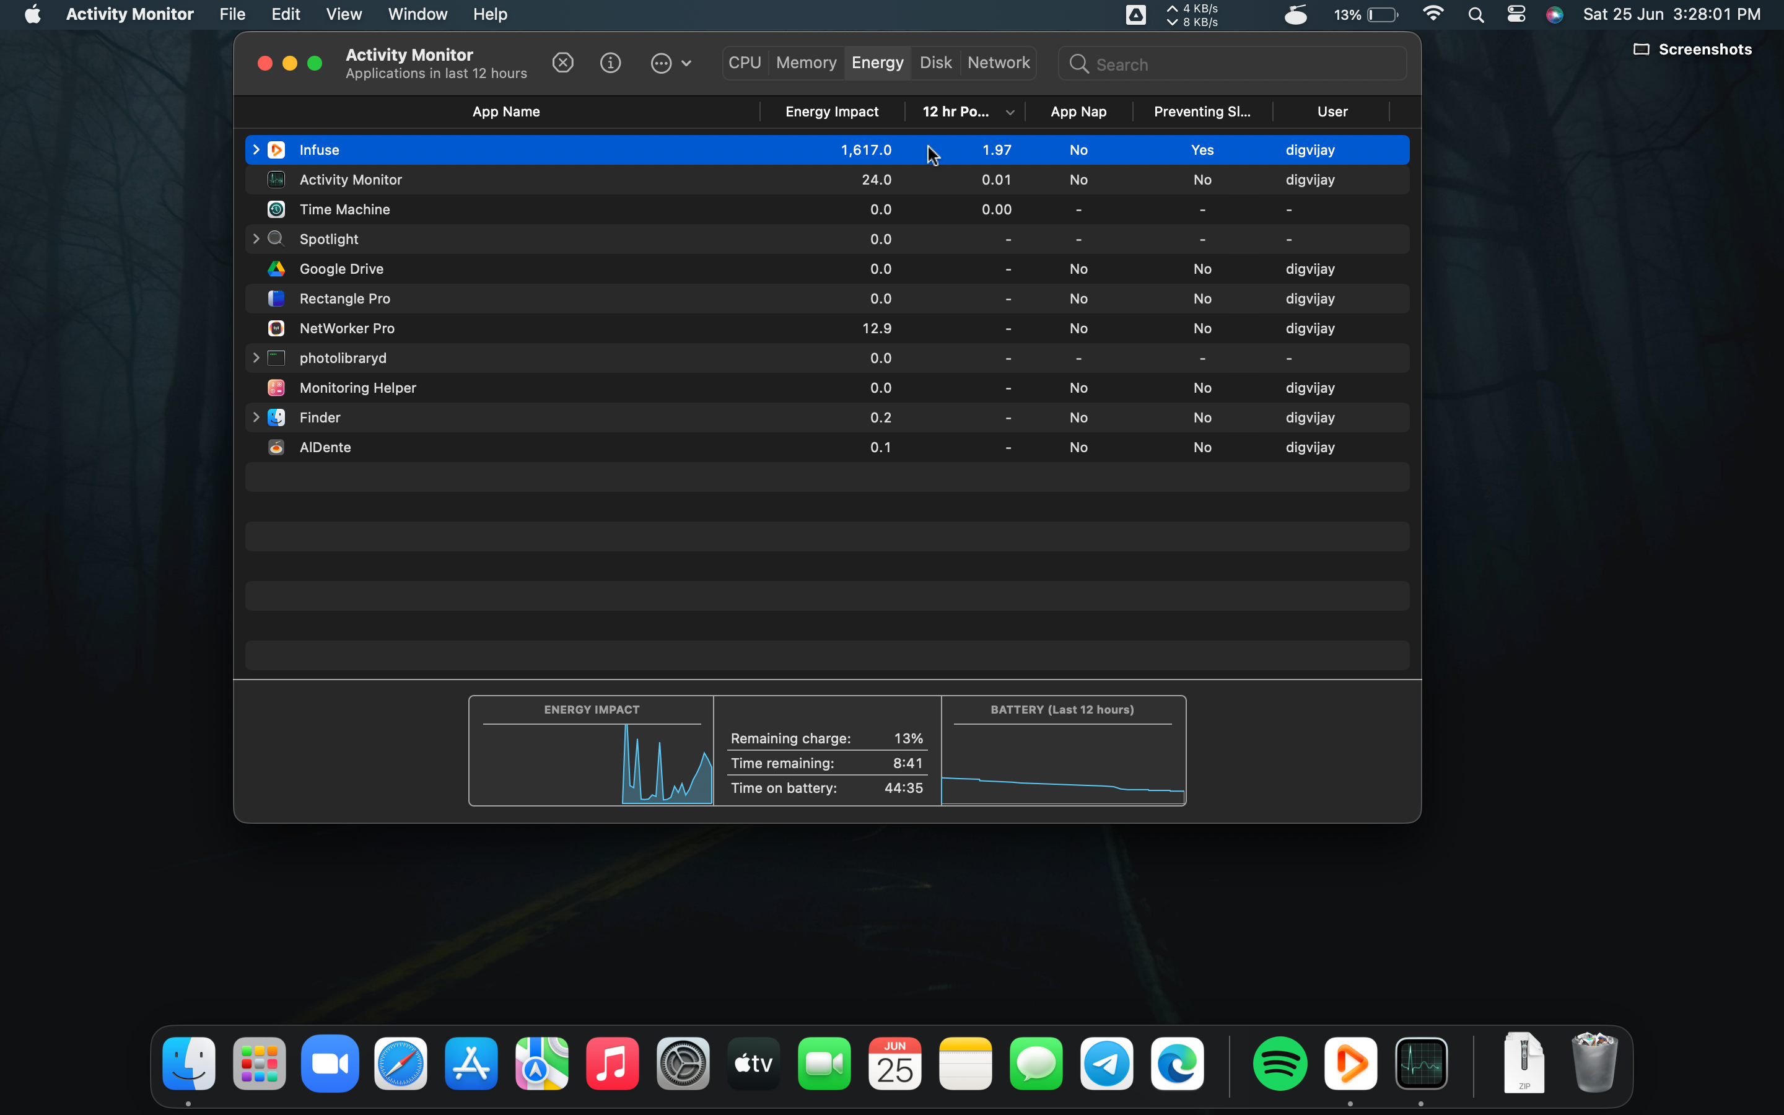Open Control Center in menu bar
This screenshot has width=1784, height=1115.
click(x=1516, y=14)
